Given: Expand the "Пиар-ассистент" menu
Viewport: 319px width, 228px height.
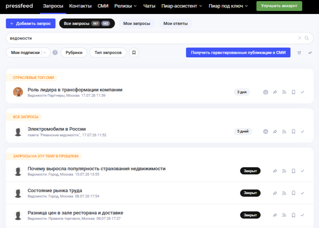Looking at the screenshot, I should [x=182, y=6].
